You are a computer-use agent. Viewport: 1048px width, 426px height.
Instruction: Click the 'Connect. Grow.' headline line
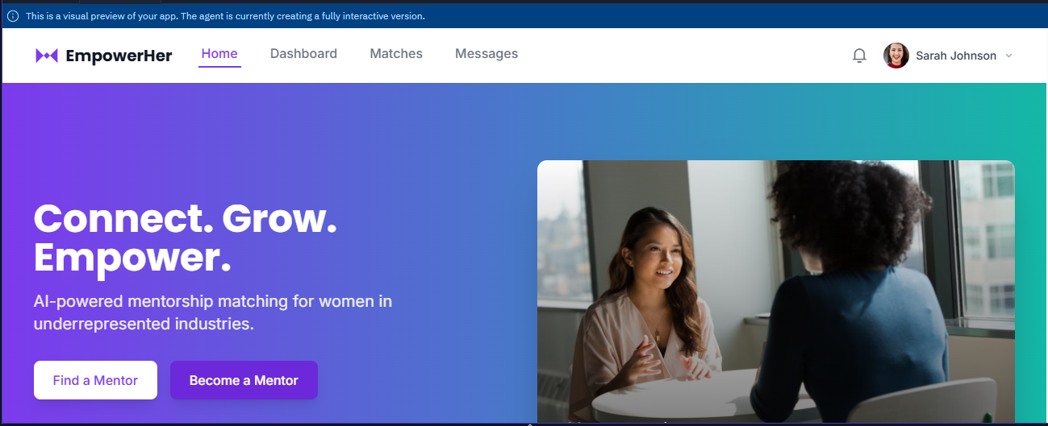(x=186, y=219)
